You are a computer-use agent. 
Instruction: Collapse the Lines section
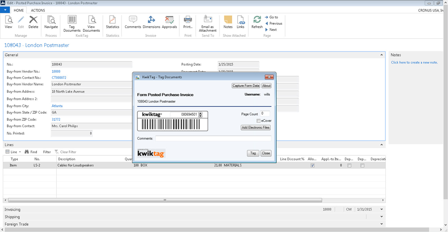[381, 145]
